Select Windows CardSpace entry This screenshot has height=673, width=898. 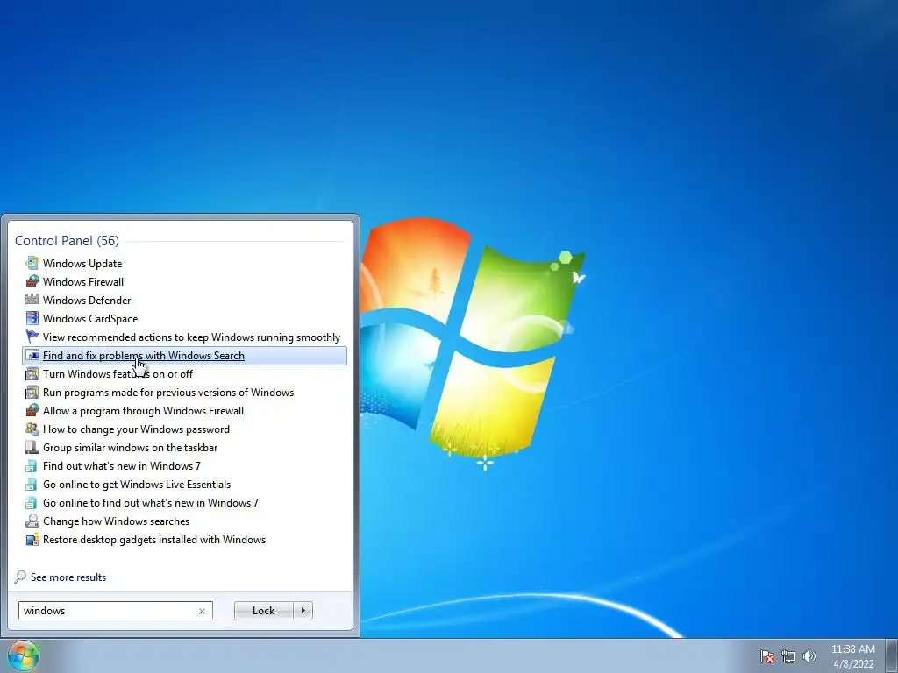click(90, 318)
